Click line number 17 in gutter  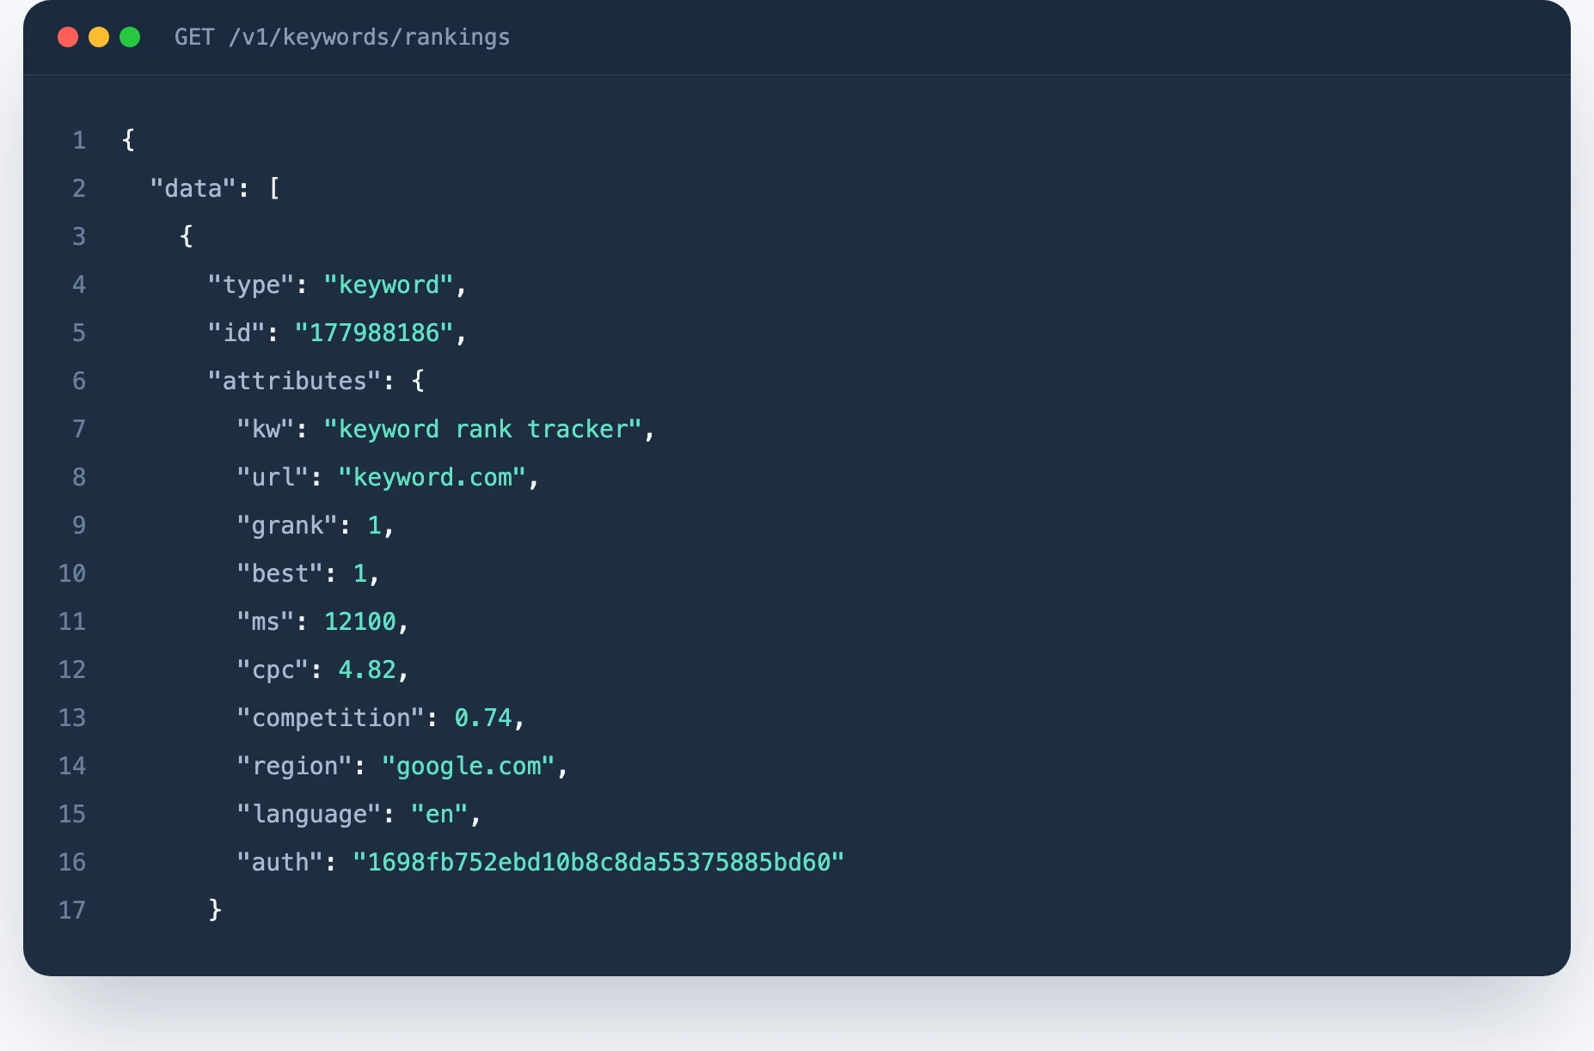(x=72, y=910)
